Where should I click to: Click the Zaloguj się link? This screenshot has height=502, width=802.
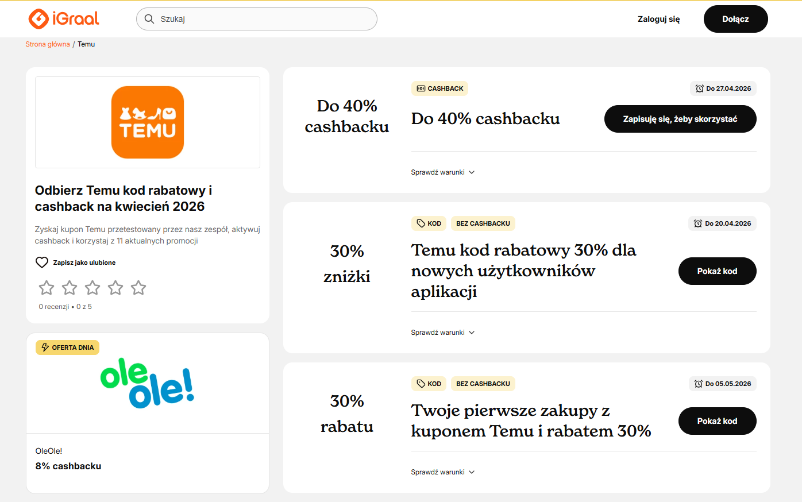pyautogui.click(x=658, y=18)
